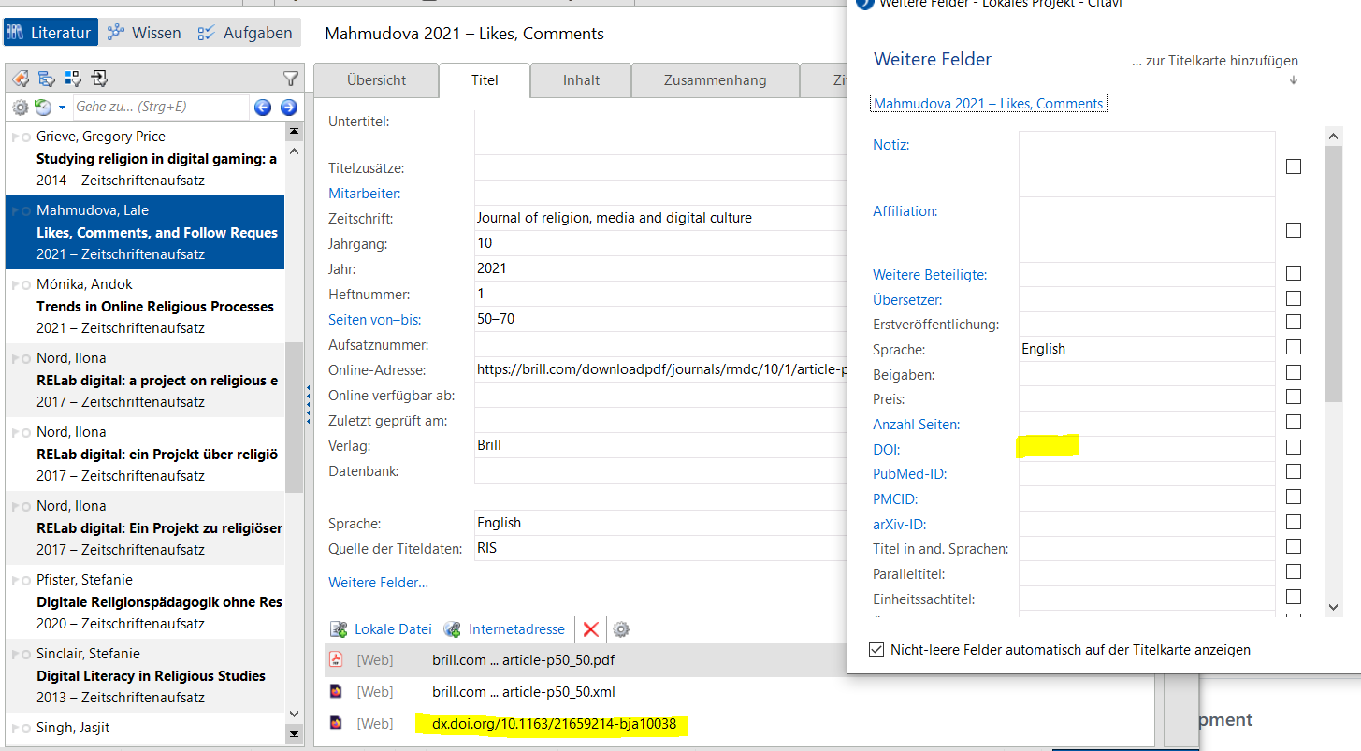Click the Lokale Datei add-file icon
This screenshot has width=1361, height=751.
339,629
